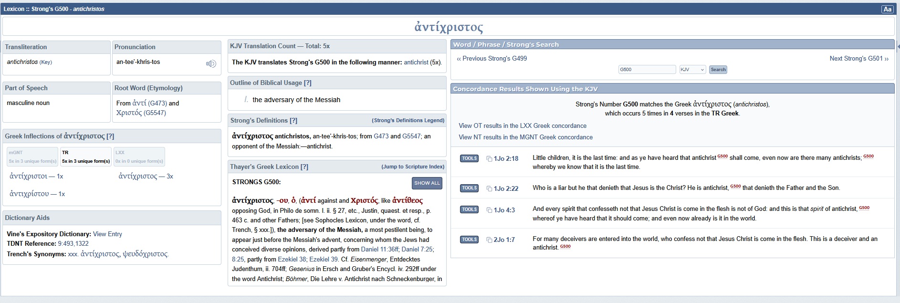This screenshot has height=303, width=900.
Task: Open help [?] for Outline of Biblical Usage
Action: click(x=308, y=83)
